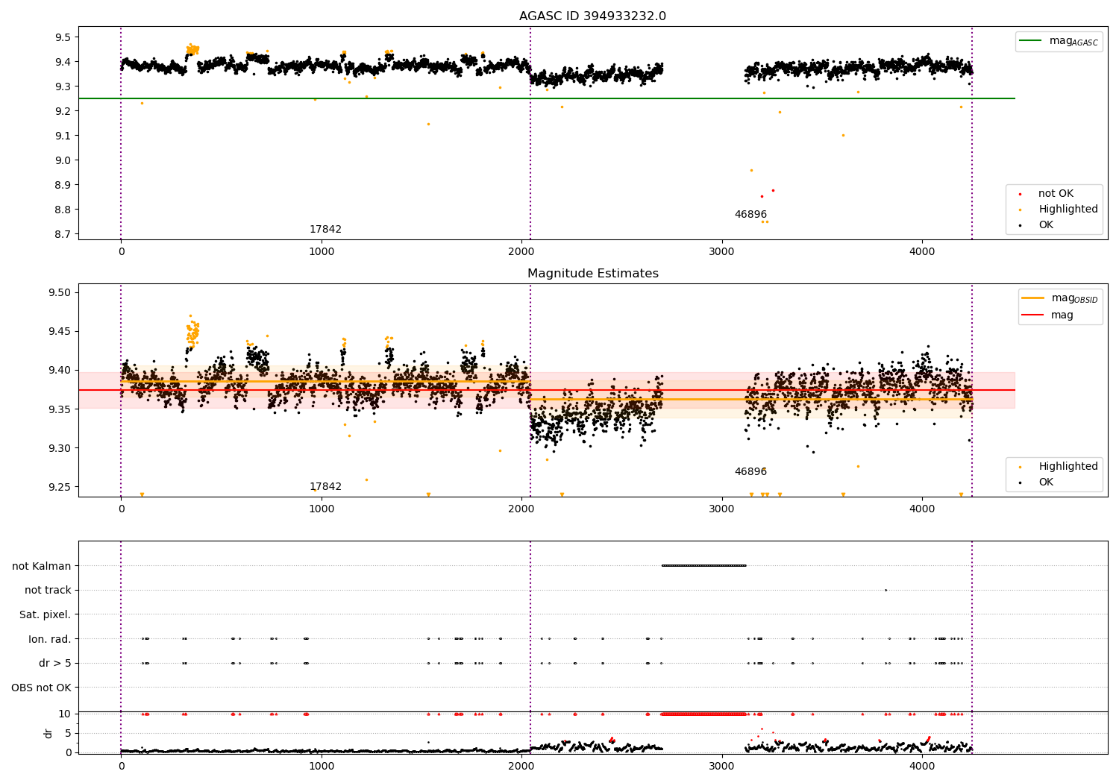
Task: Click the '5' tick on the dr axis
Action: tap(68, 733)
